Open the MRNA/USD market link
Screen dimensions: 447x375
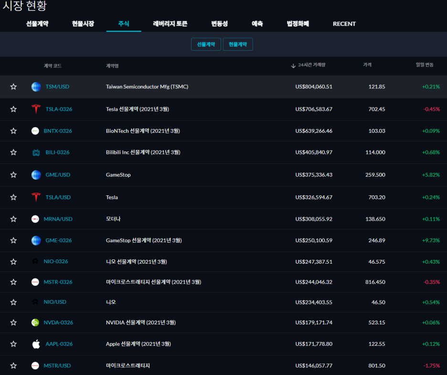click(58, 219)
